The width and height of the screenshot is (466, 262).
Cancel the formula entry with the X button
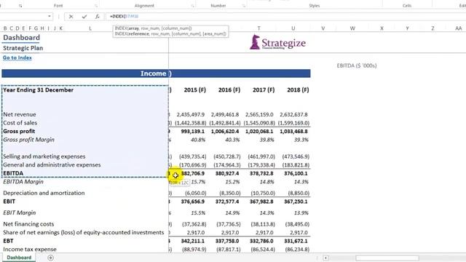(x=71, y=17)
